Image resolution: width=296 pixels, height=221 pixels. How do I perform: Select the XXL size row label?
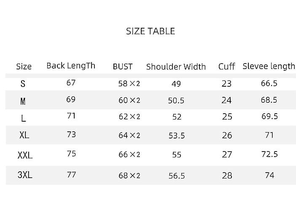click(x=25, y=155)
